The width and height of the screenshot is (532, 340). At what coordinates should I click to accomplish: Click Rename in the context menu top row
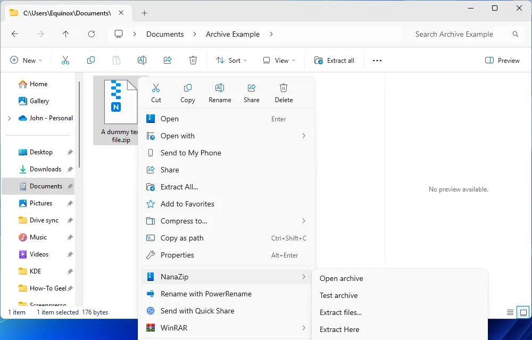pos(220,93)
